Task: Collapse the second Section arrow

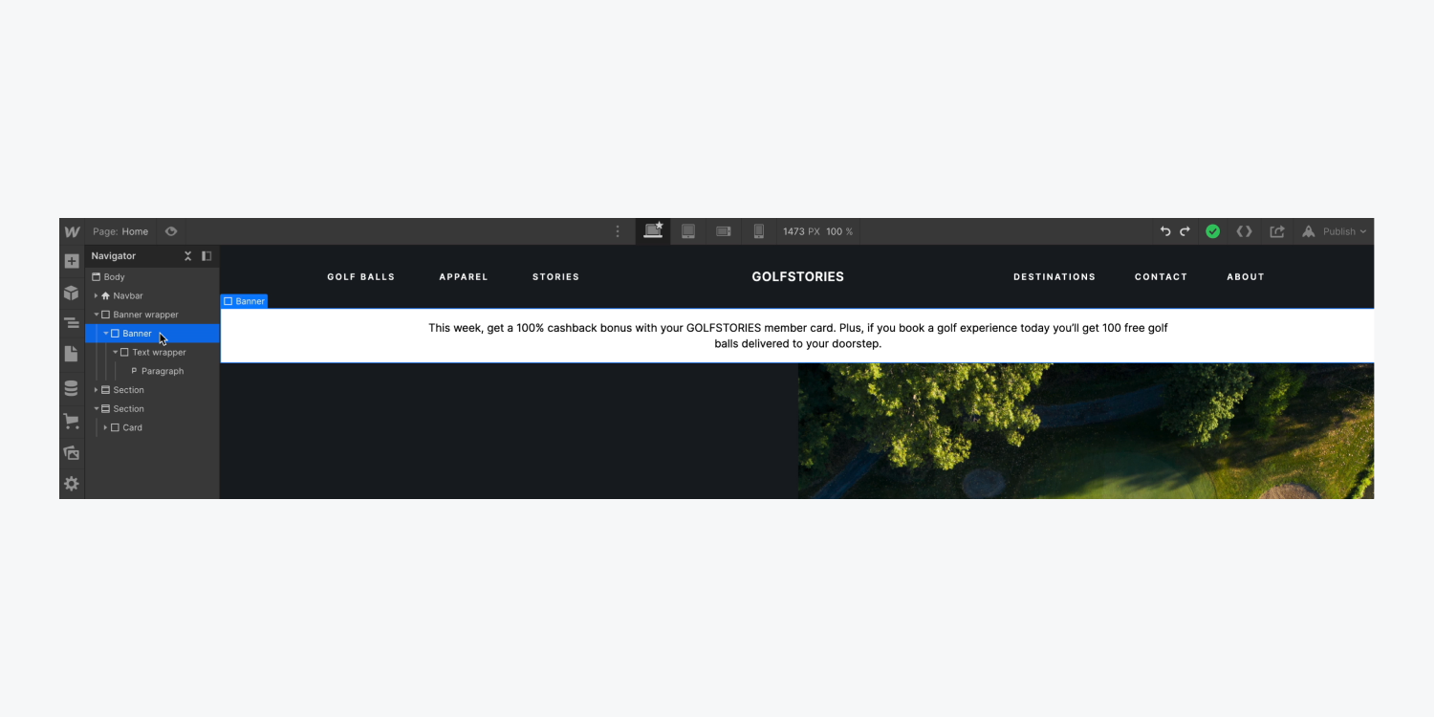Action: (96, 409)
